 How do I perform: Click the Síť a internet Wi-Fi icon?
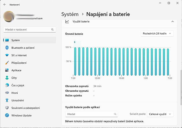click(x=7, y=55)
